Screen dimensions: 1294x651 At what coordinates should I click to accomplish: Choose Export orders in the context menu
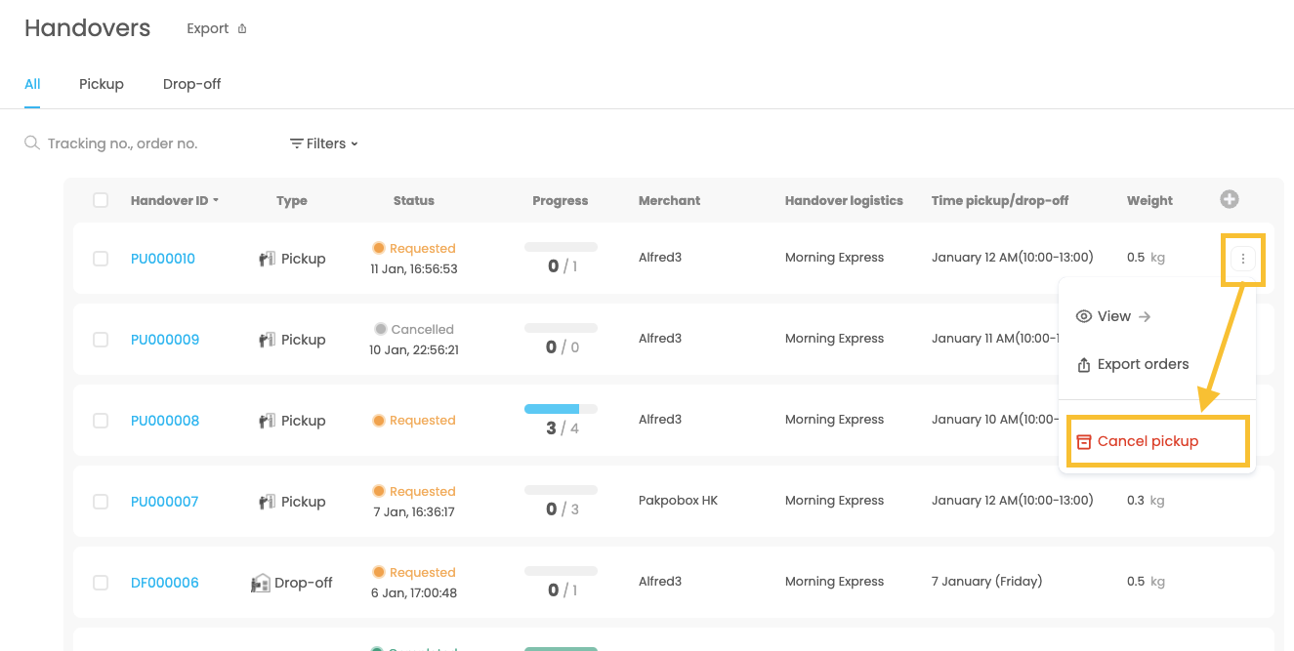tap(1143, 365)
